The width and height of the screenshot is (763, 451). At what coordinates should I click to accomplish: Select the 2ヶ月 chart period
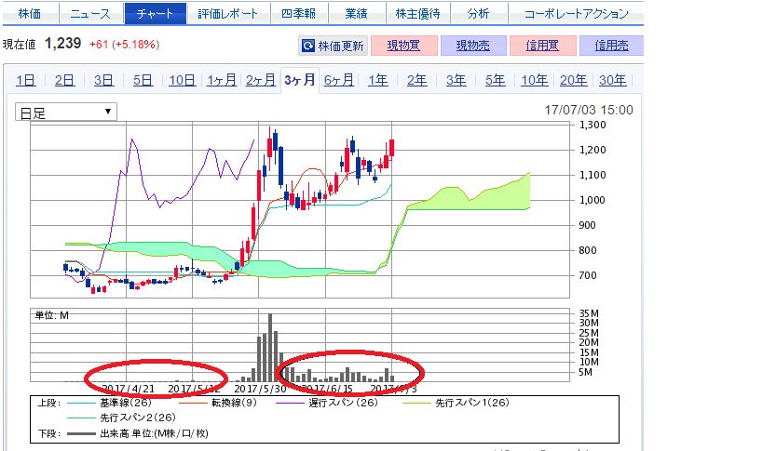tap(260, 80)
